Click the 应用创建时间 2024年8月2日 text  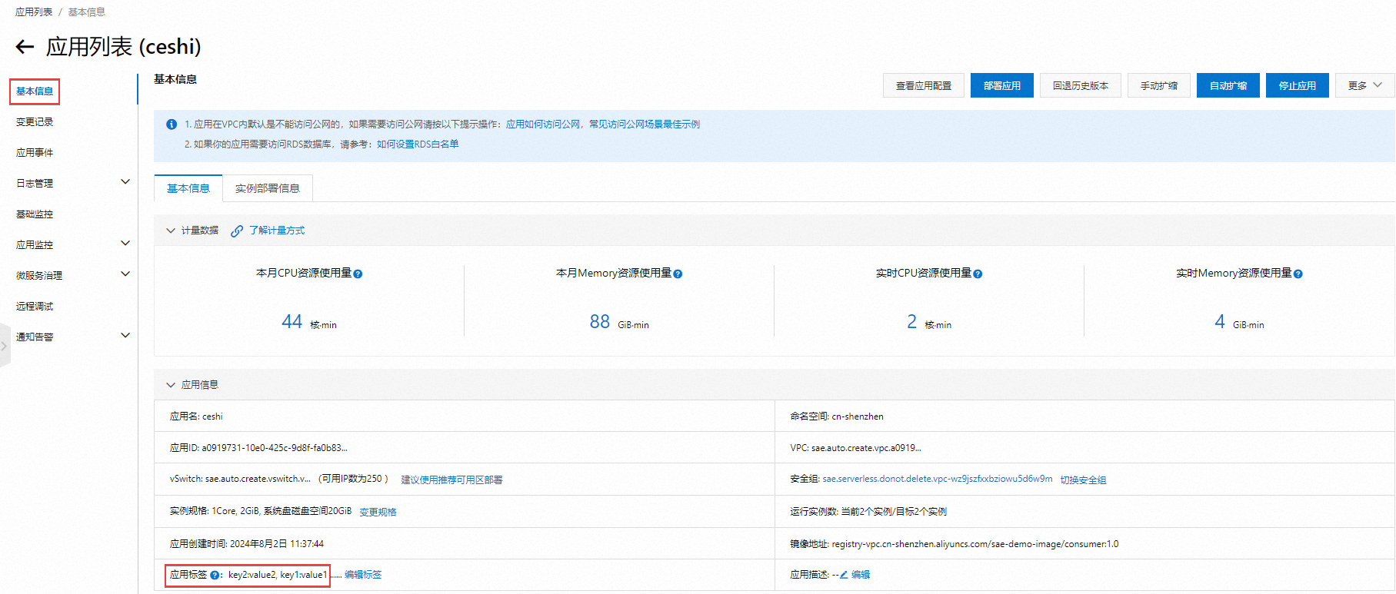[247, 544]
